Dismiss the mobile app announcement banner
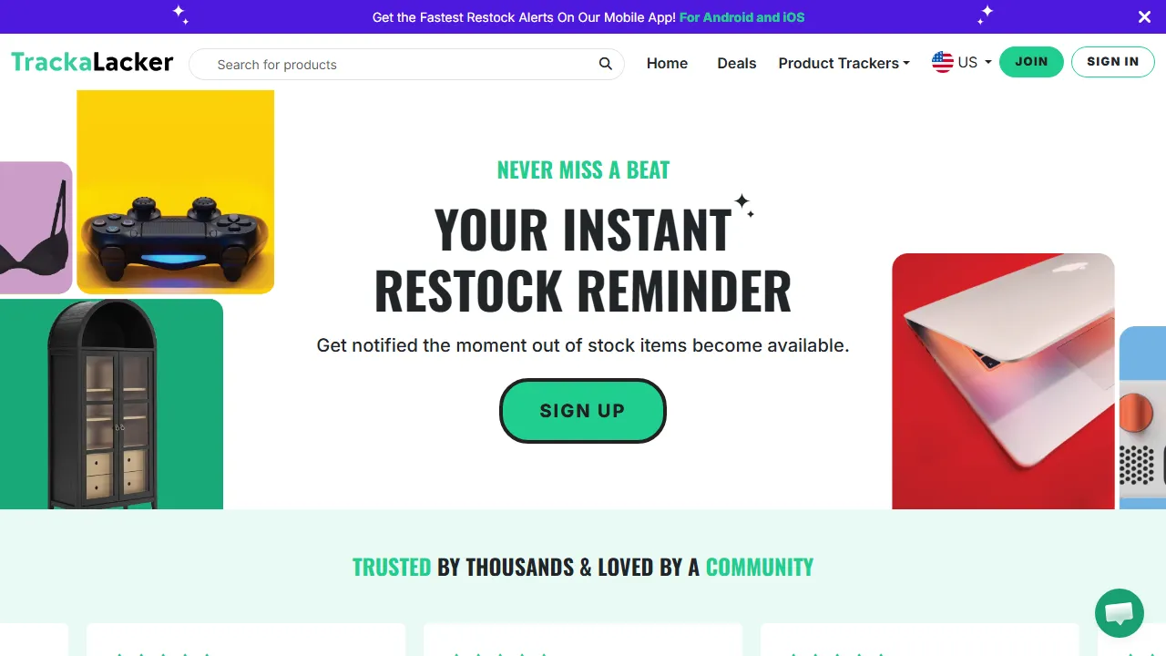The image size is (1166, 656). (1144, 16)
